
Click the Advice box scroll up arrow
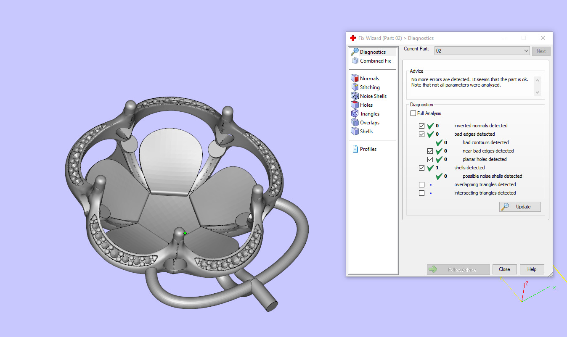537,80
